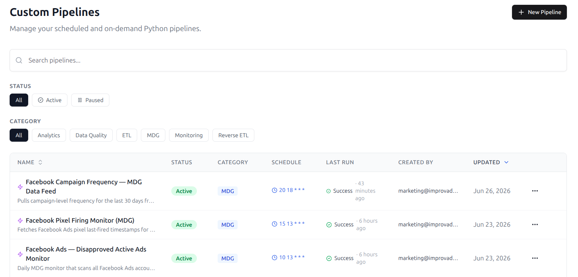Image resolution: width=578 pixels, height=277 pixels.
Task: Click clock icon of schedule 20 18 * * *
Action: pos(275,190)
